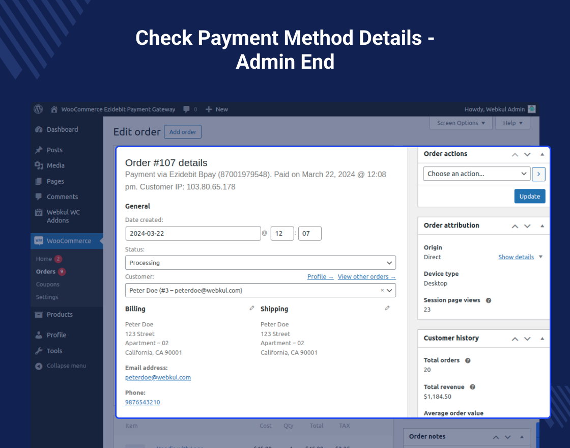Click the date created field
570x448 pixels.
pos(193,234)
